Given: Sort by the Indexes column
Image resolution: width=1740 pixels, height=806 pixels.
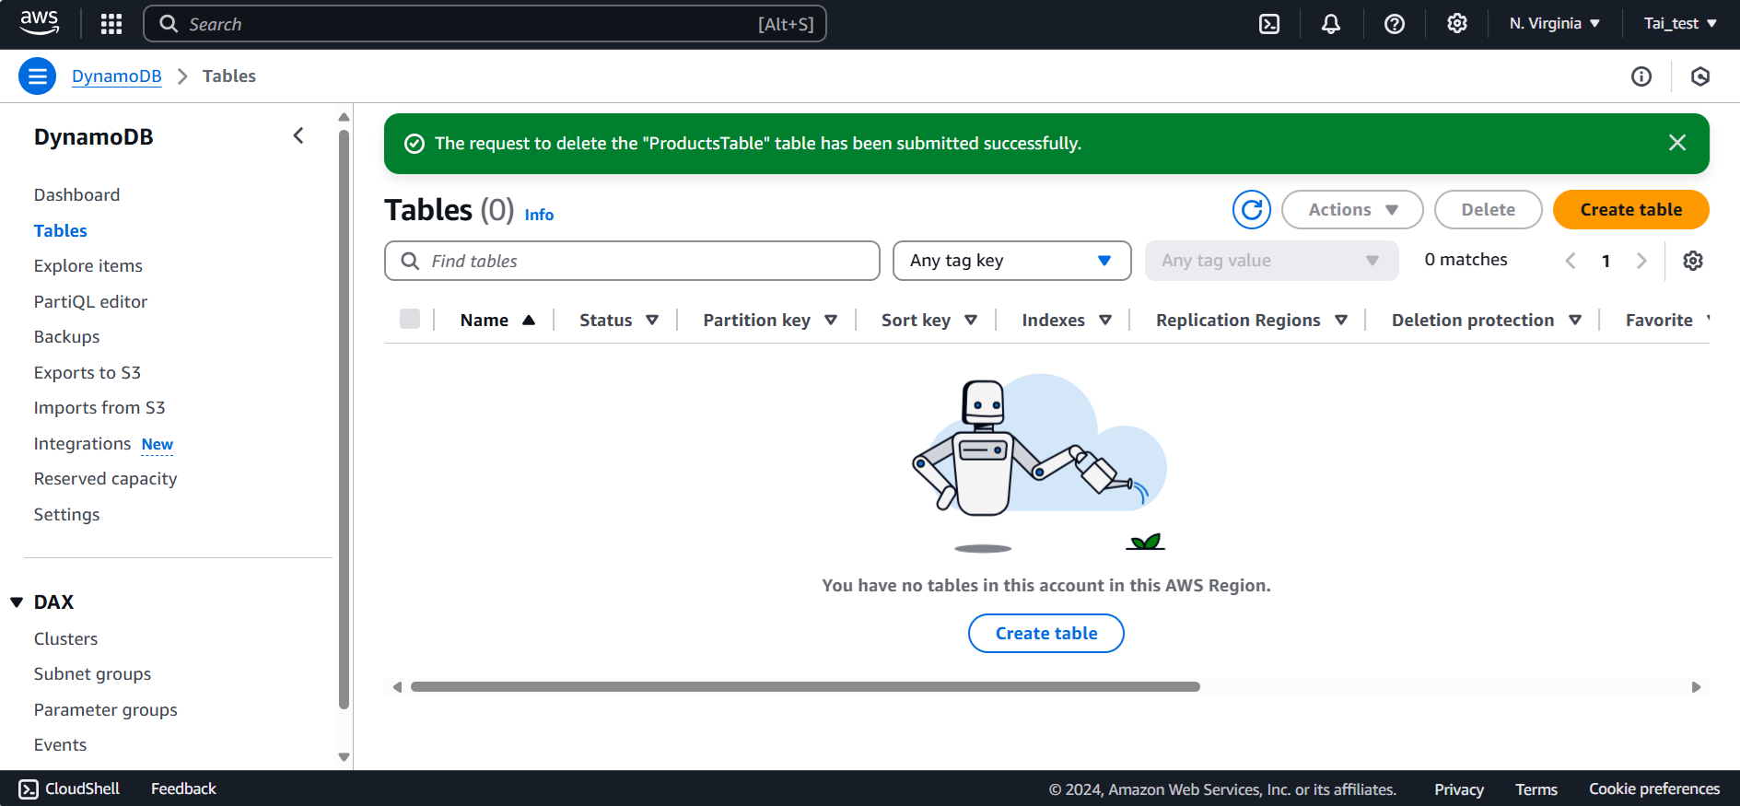Looking at the screenshot, I should click(x=1067, y=320).
